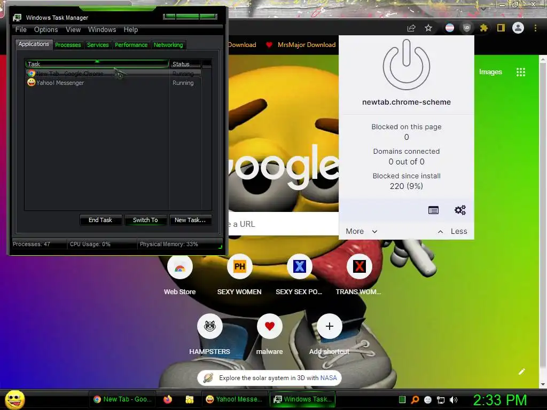The height and width of the screenshot is (410, 547).
Task: Open the malware heart shortcut
Action: [269, 335]
